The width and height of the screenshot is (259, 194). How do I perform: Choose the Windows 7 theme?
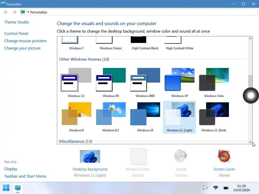[76, 43]
